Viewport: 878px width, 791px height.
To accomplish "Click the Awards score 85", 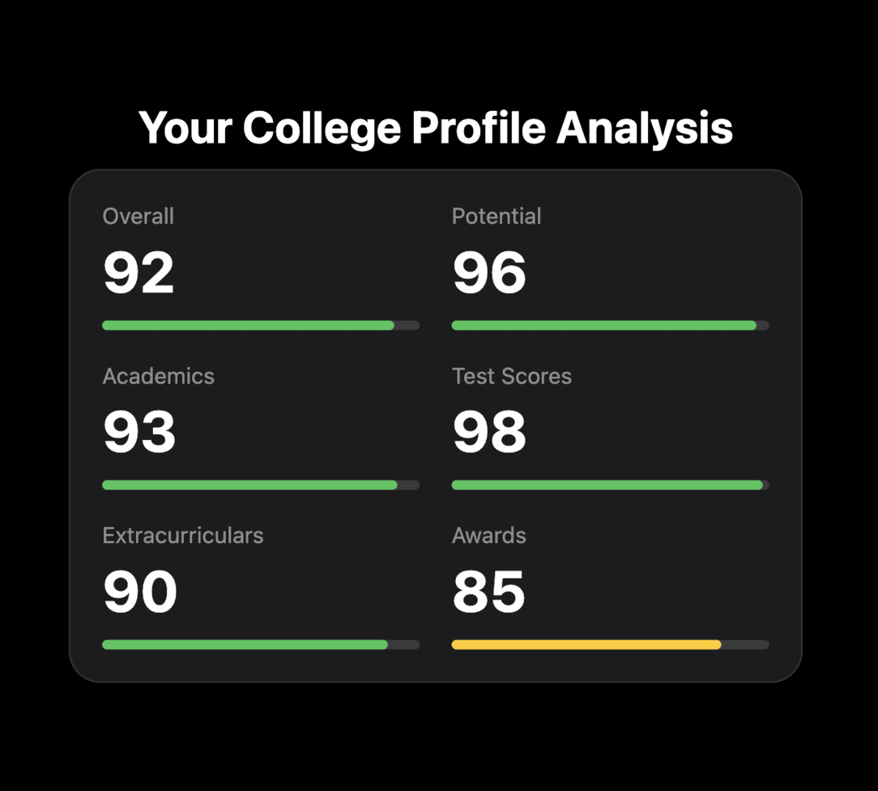I will [488, 591].
